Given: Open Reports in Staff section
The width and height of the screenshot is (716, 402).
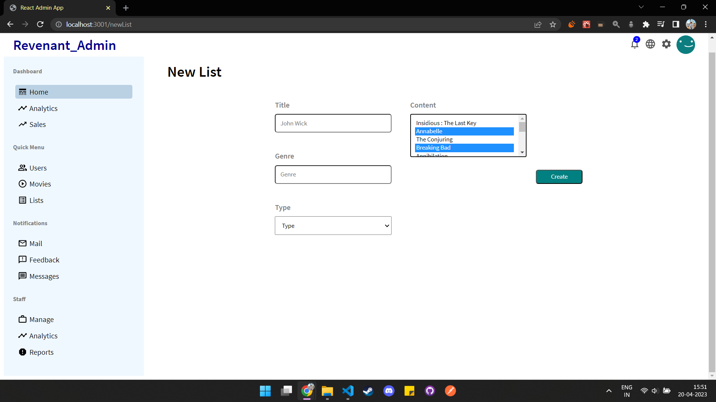Looking at the screenshot, I should [x=41, y=352].
